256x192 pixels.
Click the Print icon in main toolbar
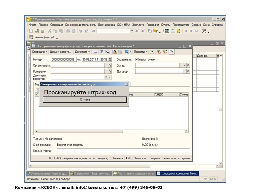click(68, 31)
